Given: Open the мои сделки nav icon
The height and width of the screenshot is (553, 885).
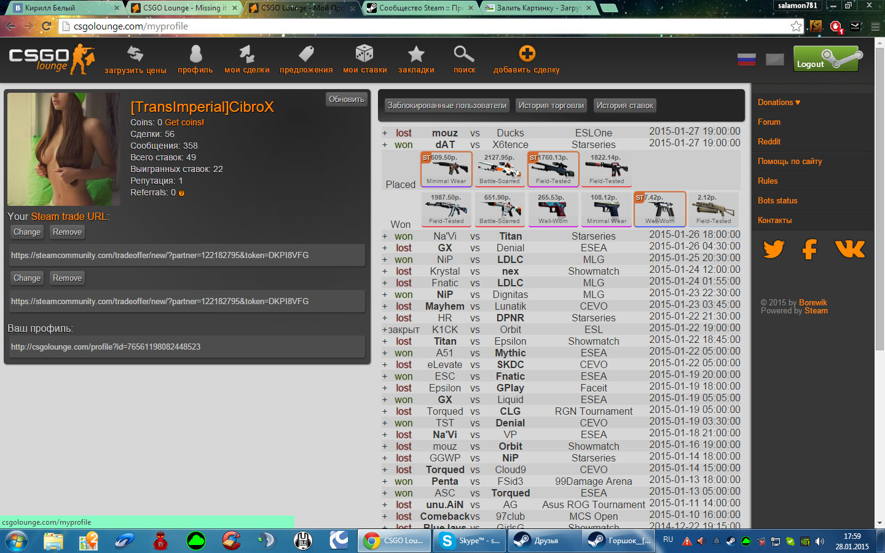Looking at the screenshot, I should click(246, 55).
